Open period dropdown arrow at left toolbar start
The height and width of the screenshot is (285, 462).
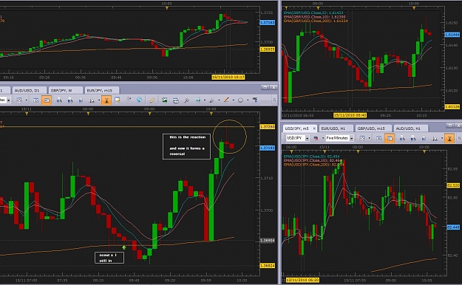(9, 100)
